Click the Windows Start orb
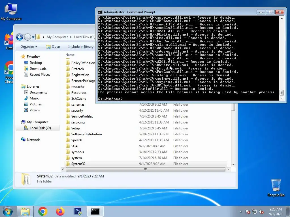The width and height of the screenshot is (290, 217). click(8, 211)
